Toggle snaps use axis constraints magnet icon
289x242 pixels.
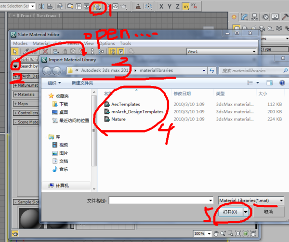[x=194, y=6]
